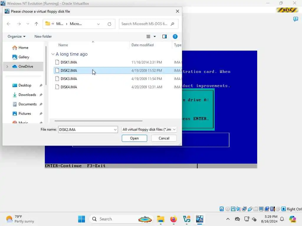Open Windows notifications bell
The image size is (302, 226).
[282, 219]
